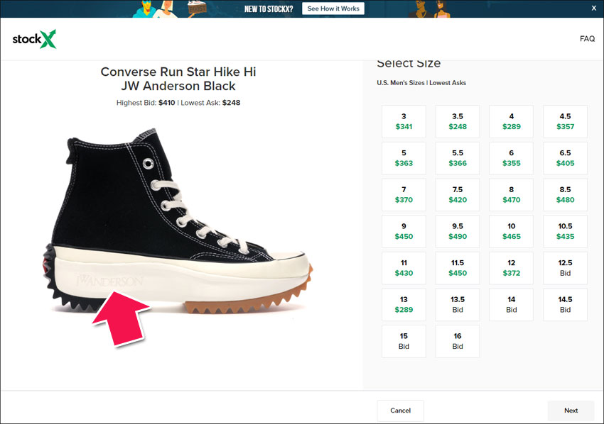Click the U.S. Men's Sizes label
This screenshot has height=424, width=604.
coord(401,83)
